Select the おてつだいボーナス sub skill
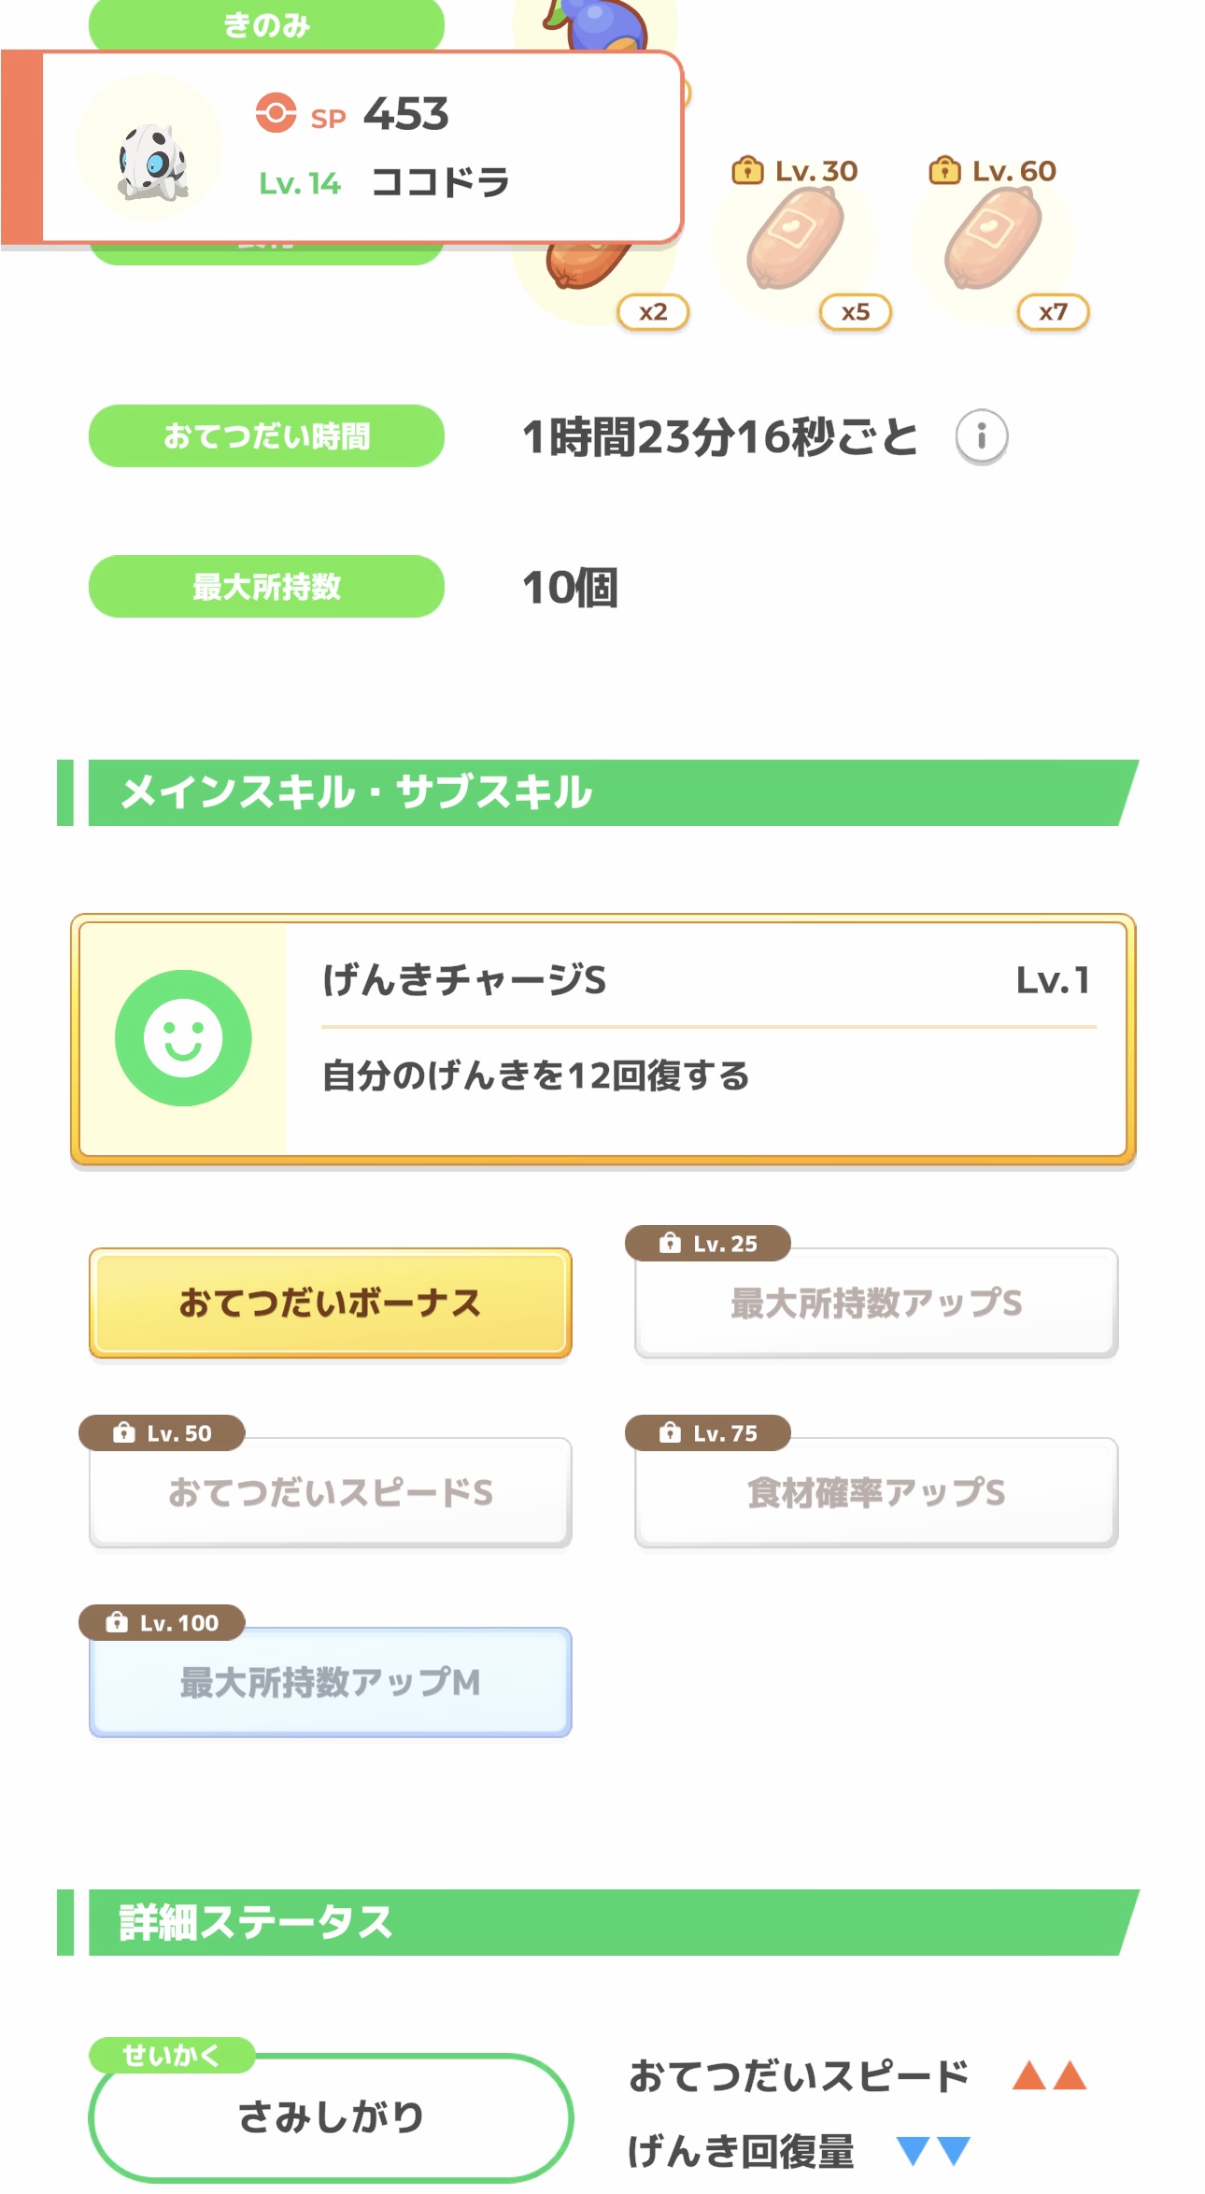Viewport: 1205px width, 2194px height. (330, 1303)
